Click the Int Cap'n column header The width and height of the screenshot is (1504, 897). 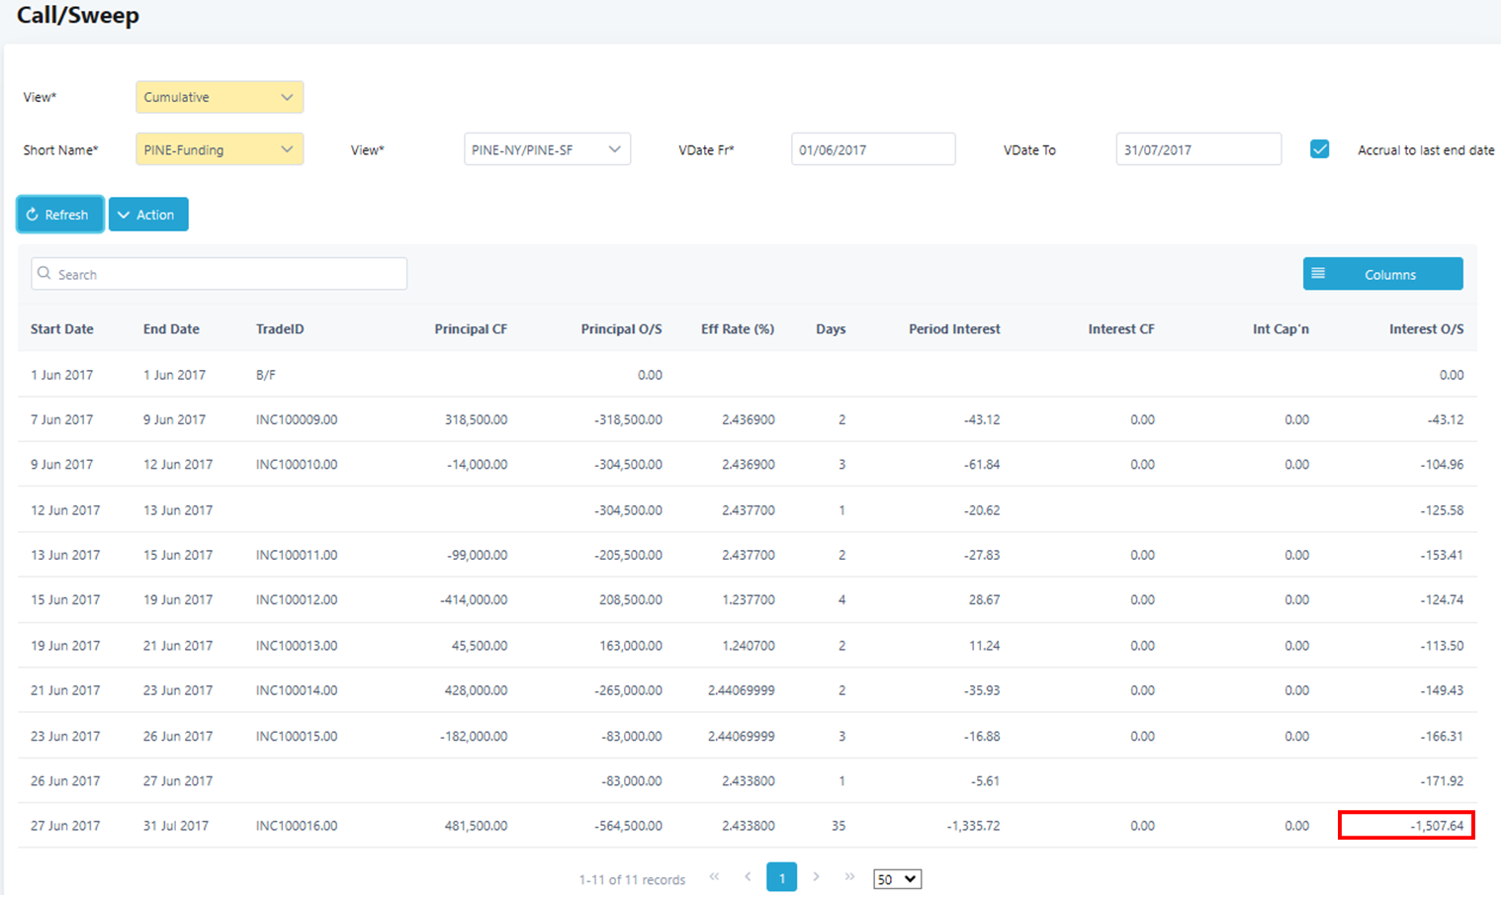point(1281,329)
